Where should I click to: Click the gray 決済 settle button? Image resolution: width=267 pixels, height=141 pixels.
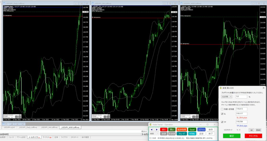(x=164, y=134)
